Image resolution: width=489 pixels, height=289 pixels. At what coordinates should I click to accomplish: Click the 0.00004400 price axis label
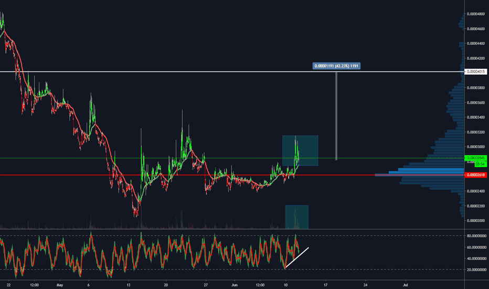point(476,44)
